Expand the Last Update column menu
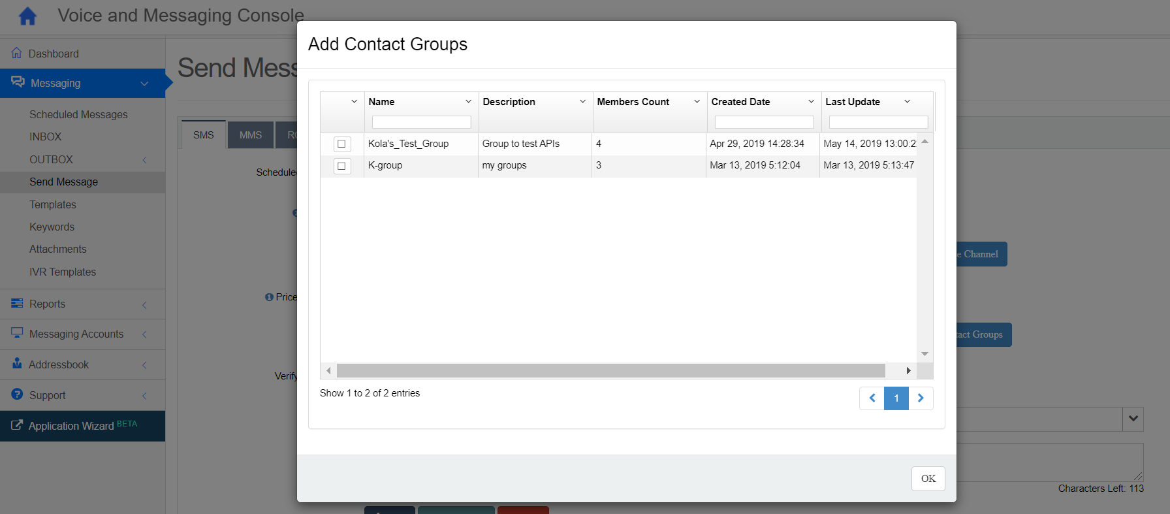This screenshot has height=514, width=1170. pyautogui.click(x=907, y=102)
